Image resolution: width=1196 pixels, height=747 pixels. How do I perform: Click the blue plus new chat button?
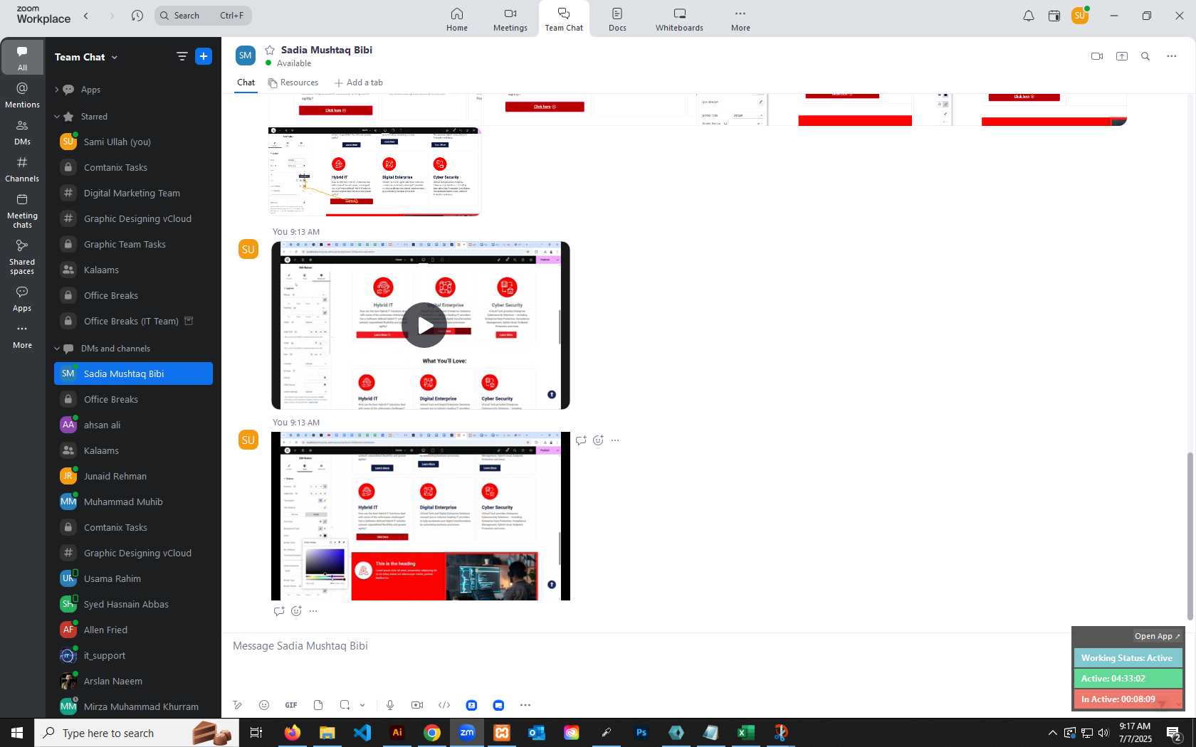(204, 56)
